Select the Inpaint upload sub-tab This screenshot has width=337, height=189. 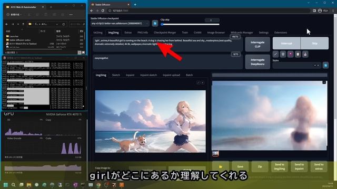(x=171, y=75)
